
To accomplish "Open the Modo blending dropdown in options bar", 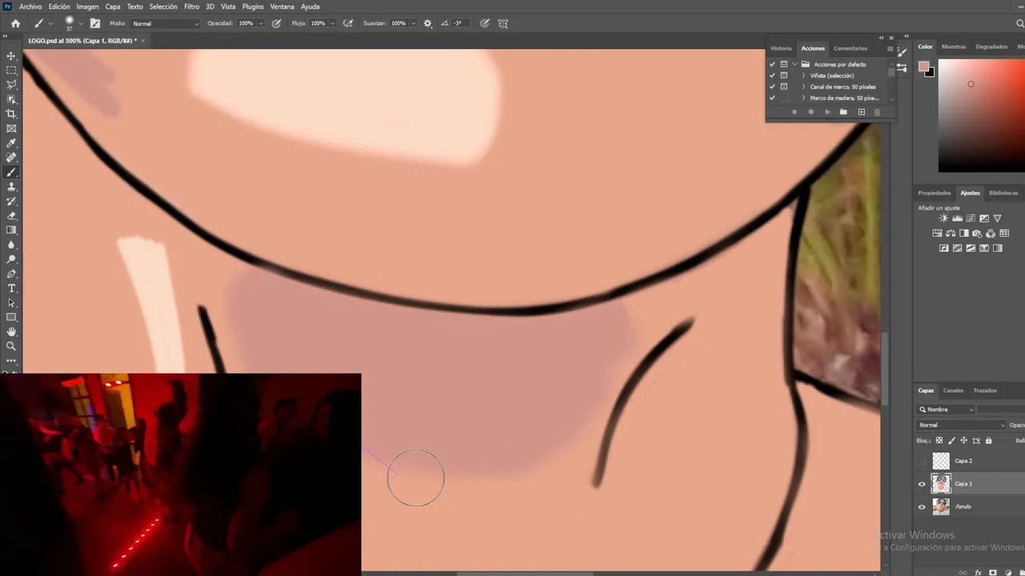I will click(x=166, y=23).
